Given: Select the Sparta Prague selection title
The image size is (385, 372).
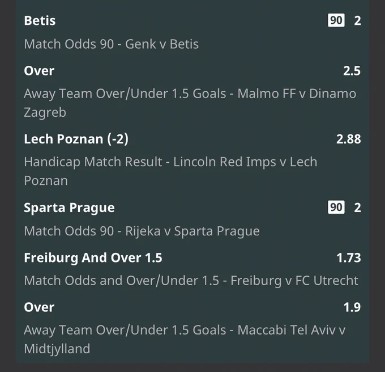Looking at the screenshot, I should pos(69,208).
